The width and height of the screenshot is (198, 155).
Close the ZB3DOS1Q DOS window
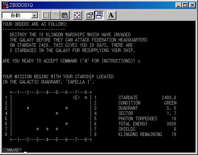tap(192, 5)
